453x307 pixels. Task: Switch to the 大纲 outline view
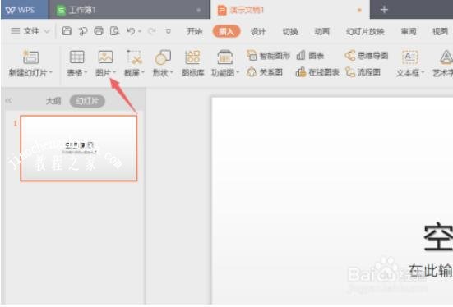(x=53, y=101)
